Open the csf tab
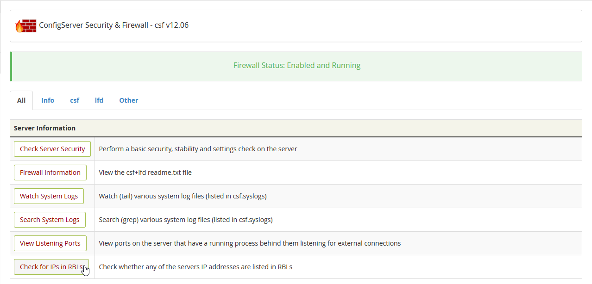The height and width of the screenshot is (284, 592). pyautogui.click(x=75, y=100)
